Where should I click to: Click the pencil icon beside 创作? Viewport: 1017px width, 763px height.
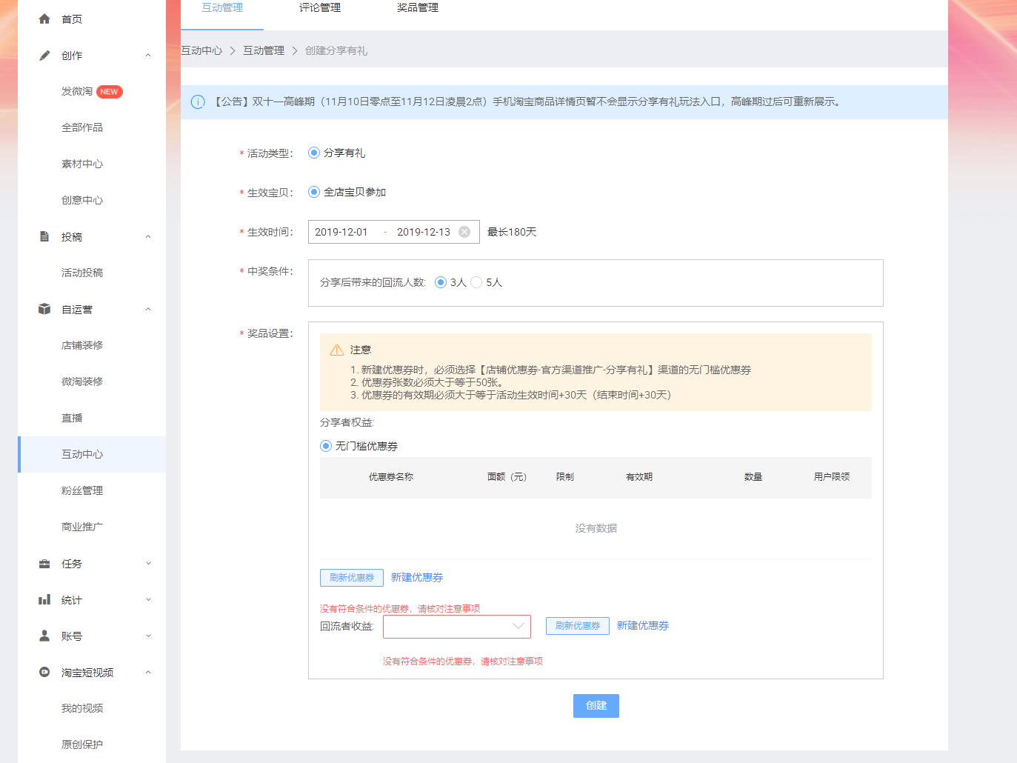44,56
